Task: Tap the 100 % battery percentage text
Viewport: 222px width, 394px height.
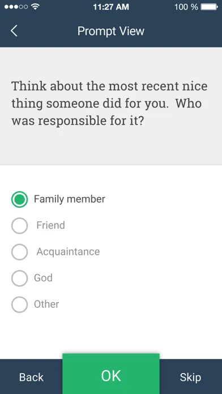Action: (186, 7)
